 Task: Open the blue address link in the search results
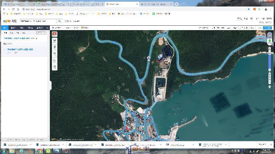coord(20,50)
